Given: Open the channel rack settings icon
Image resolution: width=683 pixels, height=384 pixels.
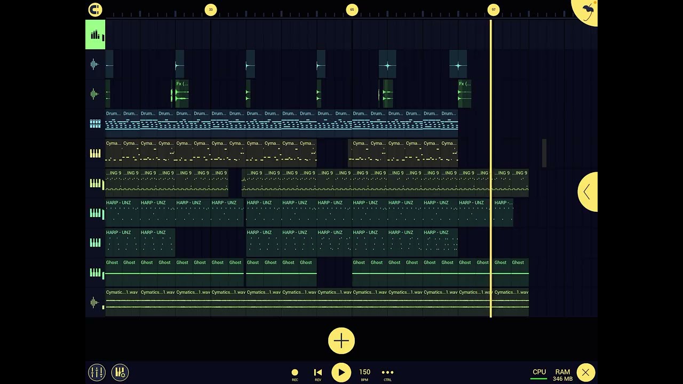Looking at the screenshot, I should 120,372.
